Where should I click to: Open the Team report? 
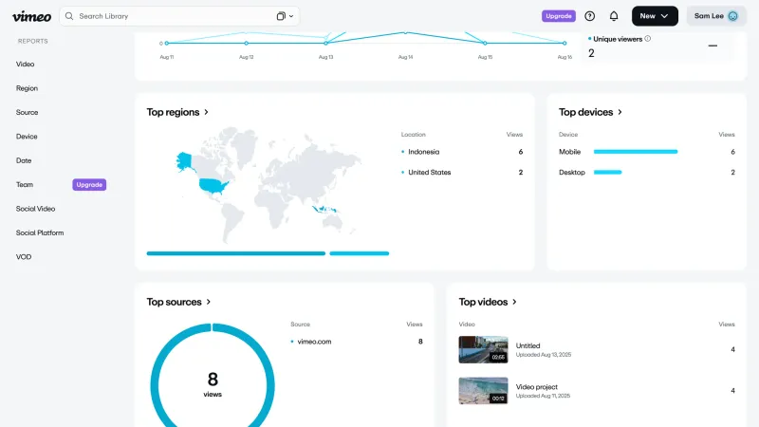pyautogui.click(x=25, y=184)
